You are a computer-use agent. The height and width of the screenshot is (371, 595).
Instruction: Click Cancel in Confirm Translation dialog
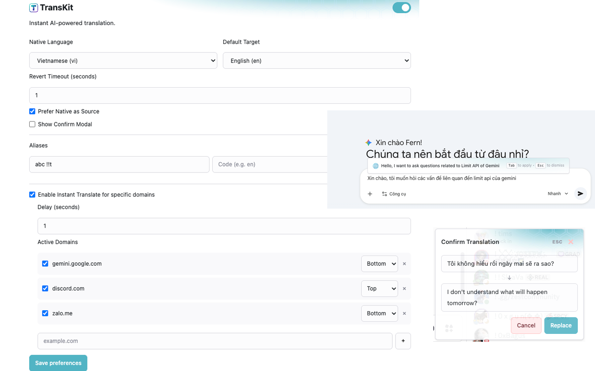[x=526, y=326]
